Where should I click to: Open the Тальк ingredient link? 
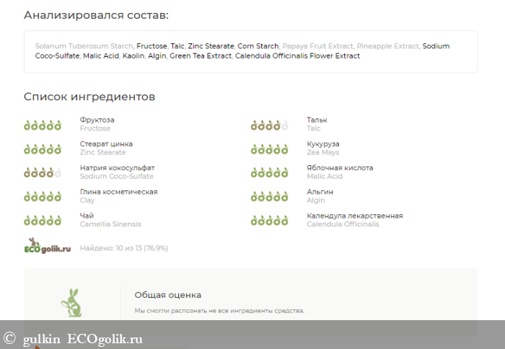point(317,120)
